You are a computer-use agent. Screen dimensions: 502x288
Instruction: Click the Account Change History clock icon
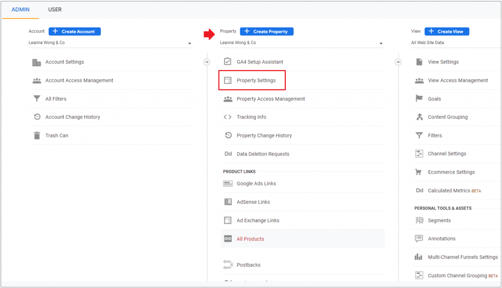[37, 117]
